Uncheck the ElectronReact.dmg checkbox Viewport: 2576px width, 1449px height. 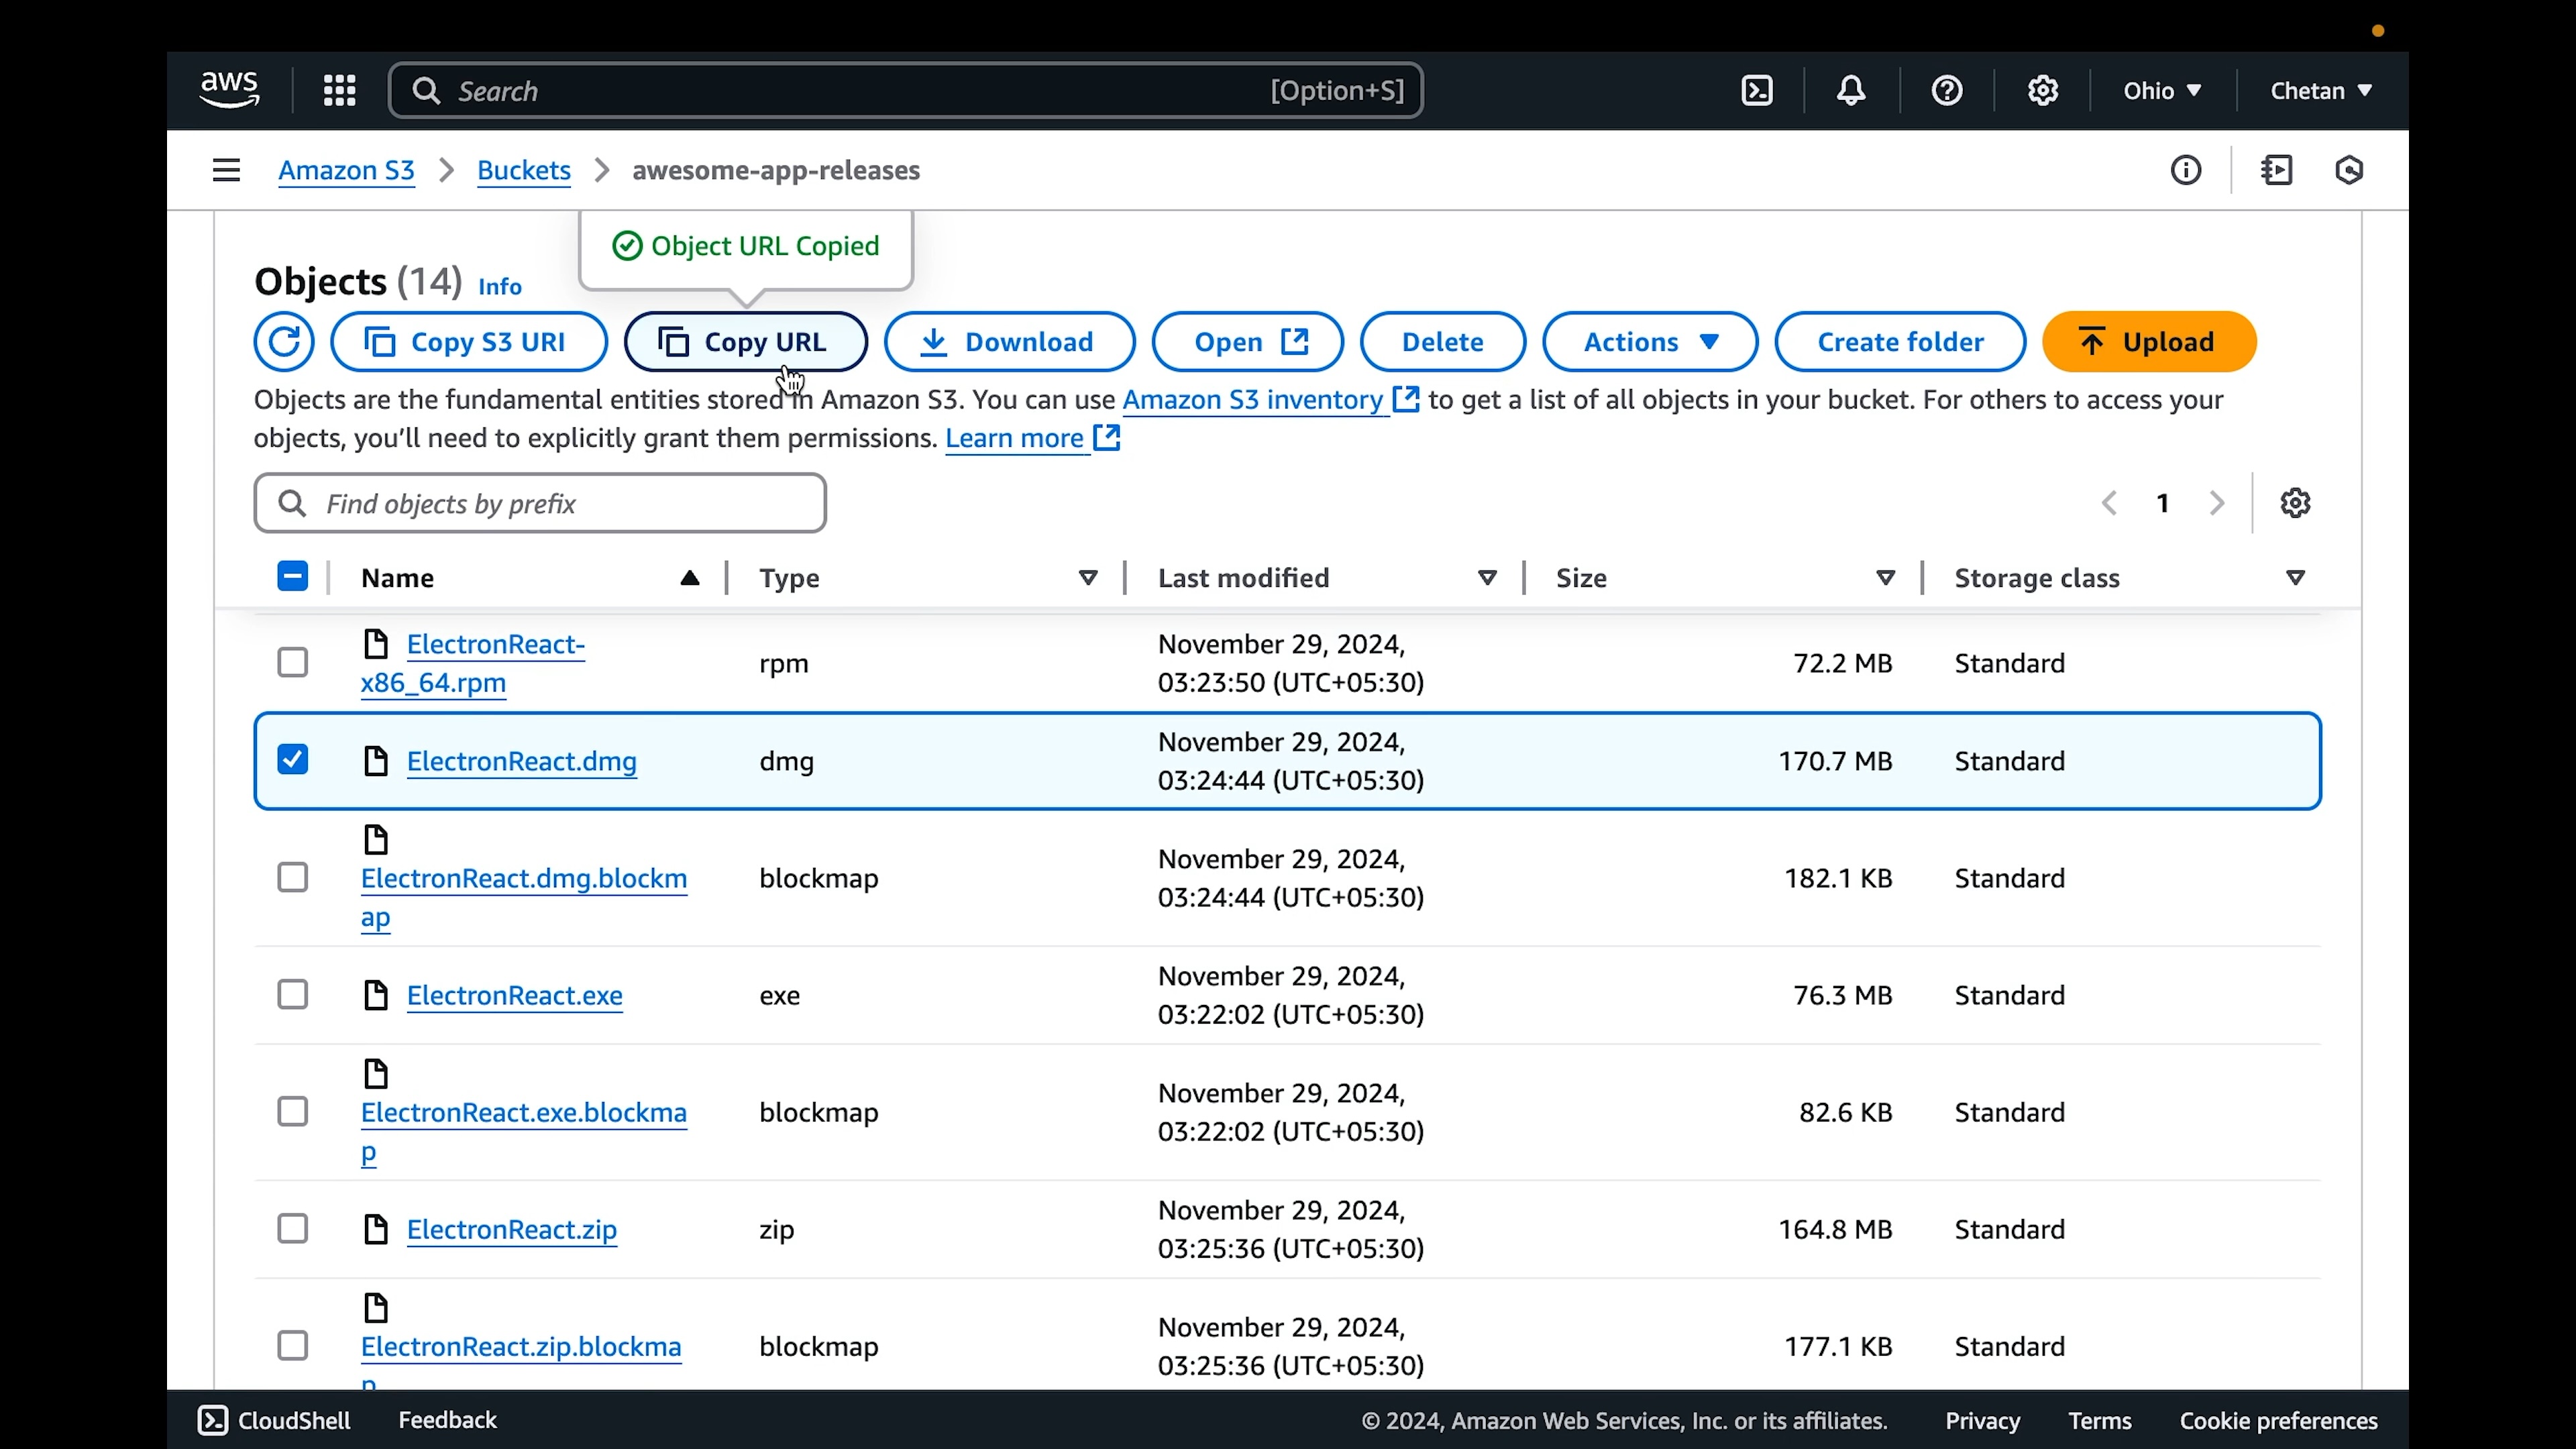tap(293, 760)
